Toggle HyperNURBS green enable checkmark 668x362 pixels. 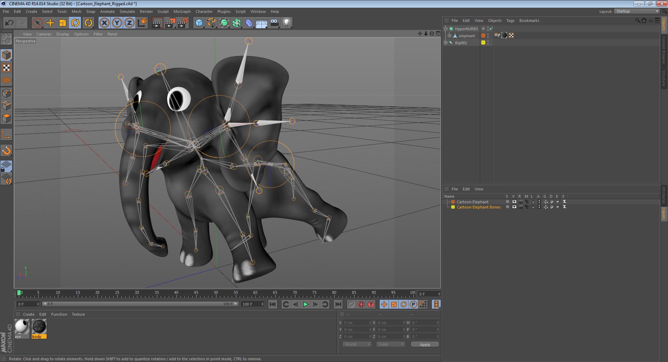[491, 29]
